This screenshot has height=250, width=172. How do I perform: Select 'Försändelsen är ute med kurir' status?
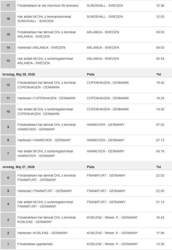pyautogui.click(x=48, y=6)
